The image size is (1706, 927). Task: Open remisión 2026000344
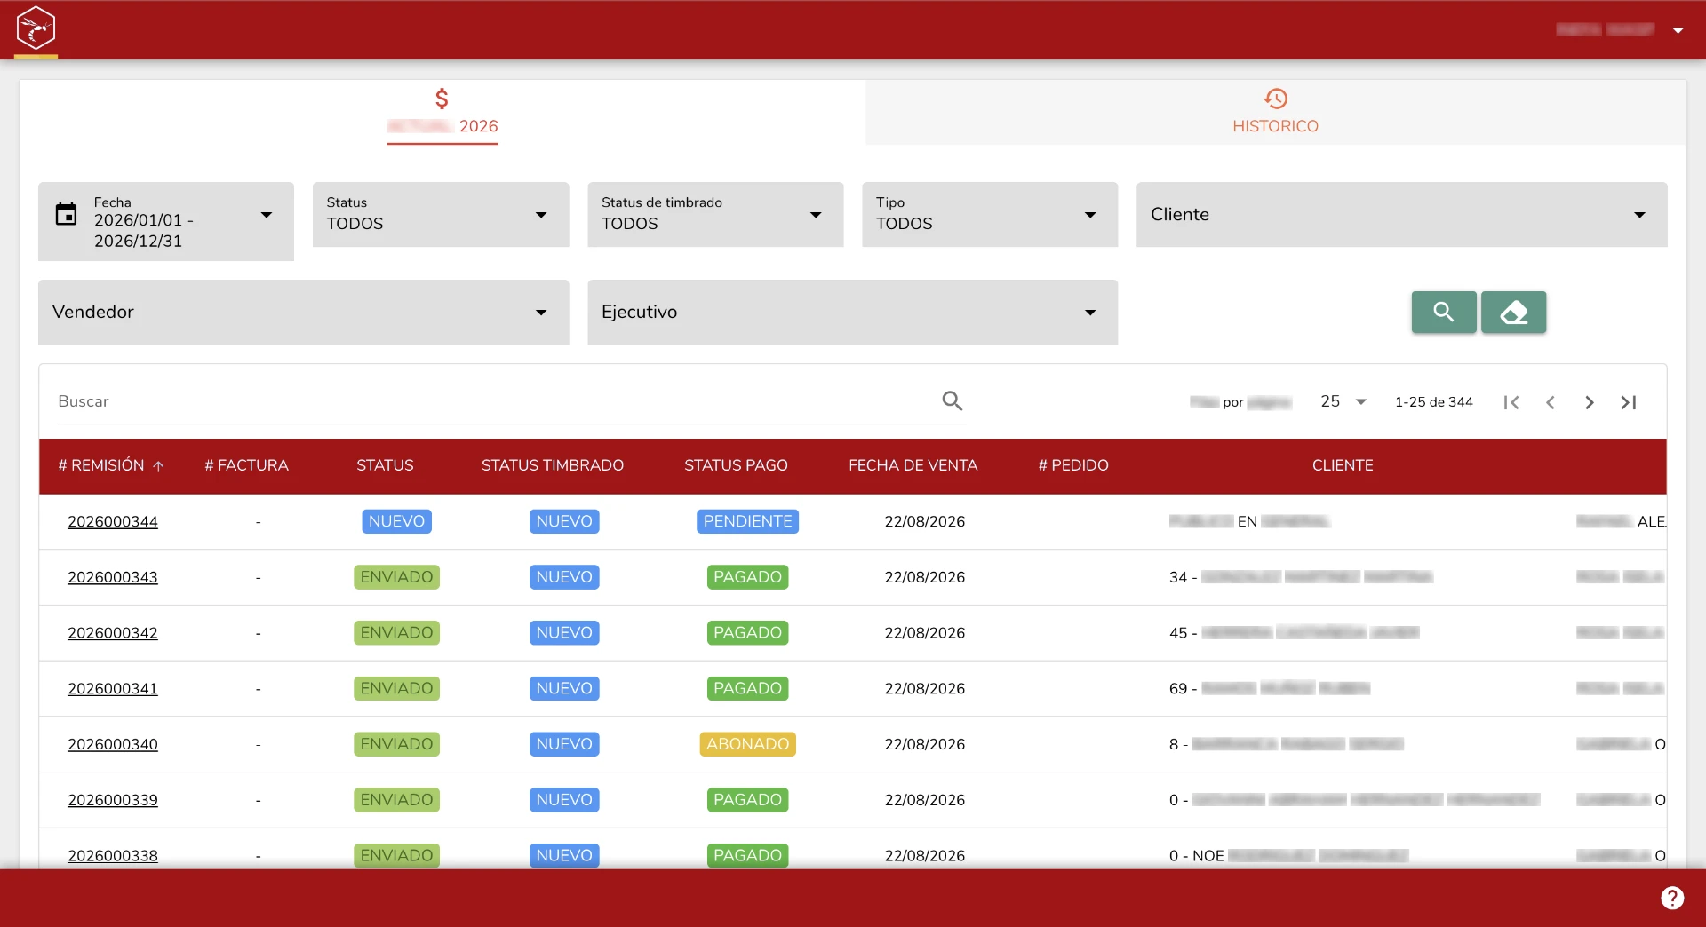pos(113,521)
